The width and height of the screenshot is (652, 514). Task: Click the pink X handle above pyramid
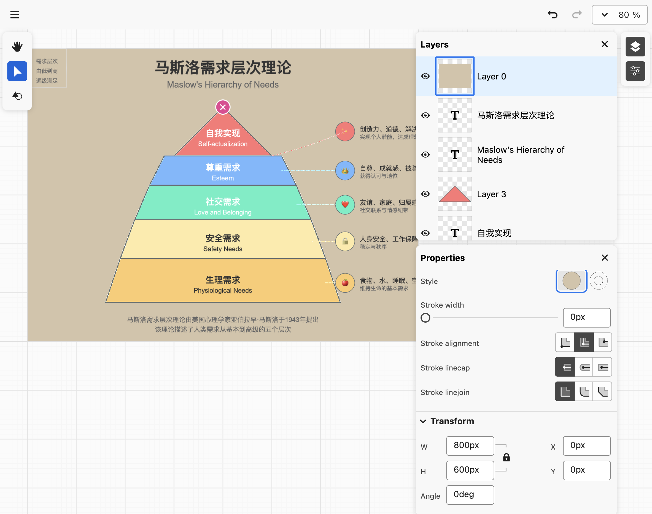[223, 107]
